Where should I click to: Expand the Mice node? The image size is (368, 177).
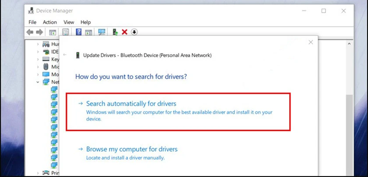tap(38, 67)
